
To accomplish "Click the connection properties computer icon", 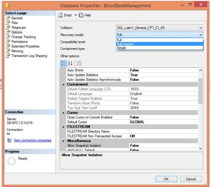I will 9,140.
